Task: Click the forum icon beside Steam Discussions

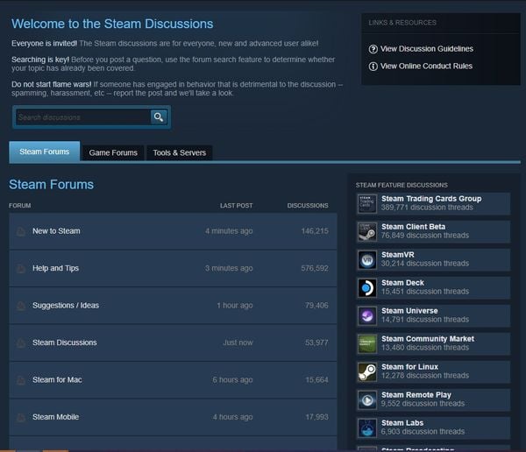Action: click(x=21, y=343)
